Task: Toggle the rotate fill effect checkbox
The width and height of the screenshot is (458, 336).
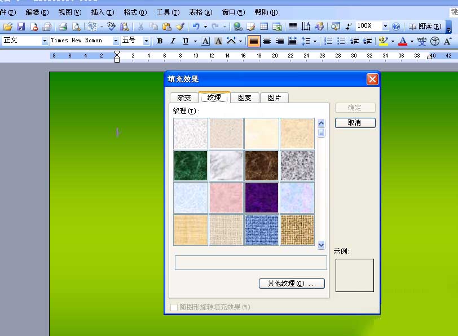Action: click(174, 307)
